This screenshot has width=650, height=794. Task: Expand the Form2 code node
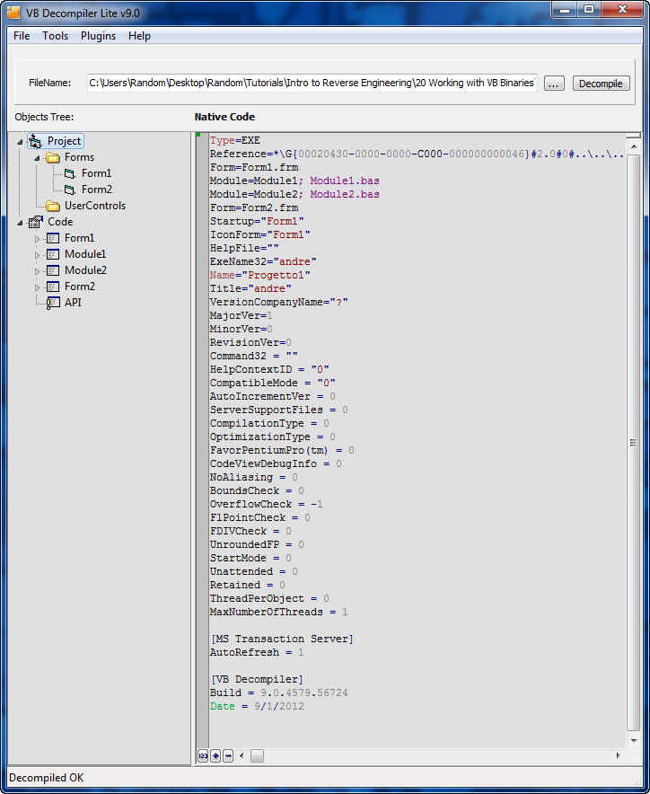[x=37, y=287]
